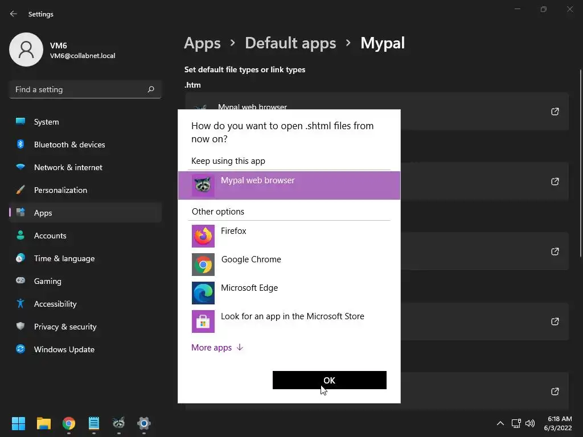Open Windows Update settings

tap(85, 349)
